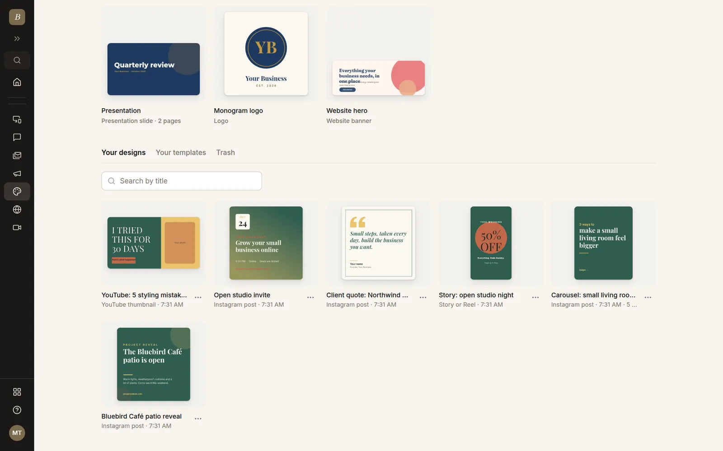Open the megaphone marketing icon
Viewport: 723px width, 451px height.
17,174
